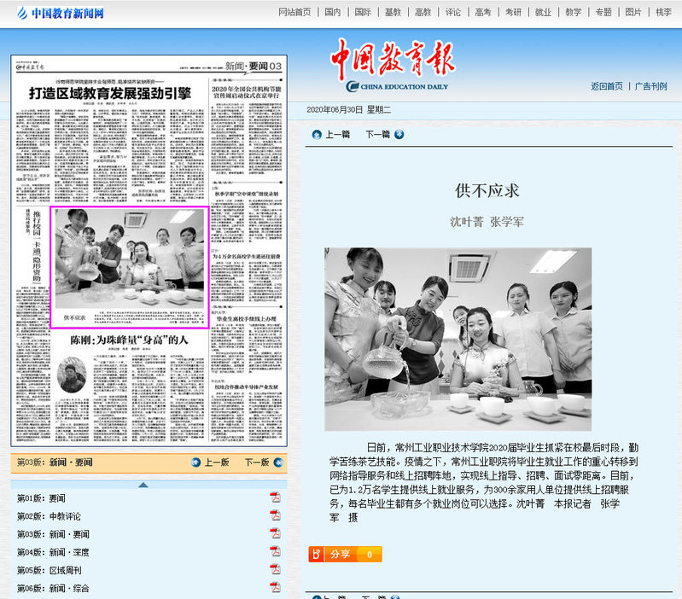This screenshot has width=682, height=599.
Task: Open the 国际 navigation item
Action: click(x=363, y=12)
